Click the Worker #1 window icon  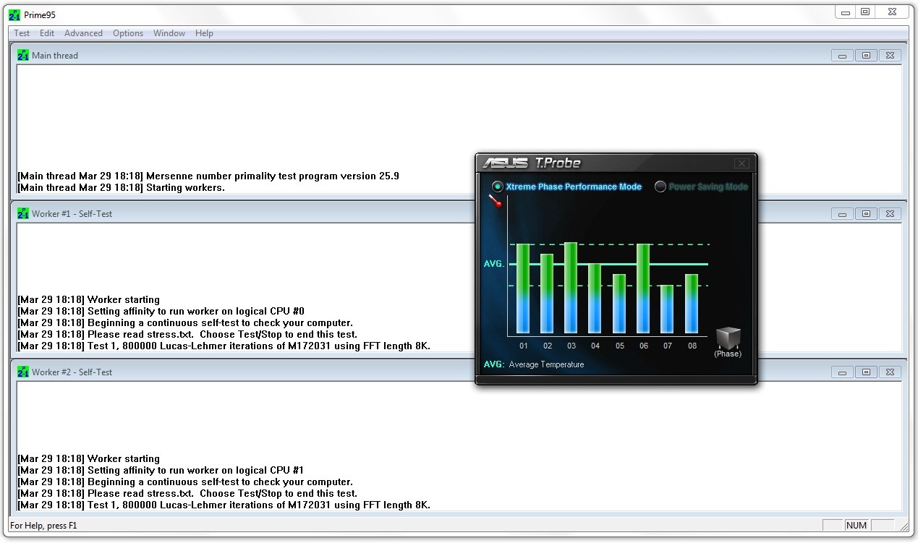23,214
